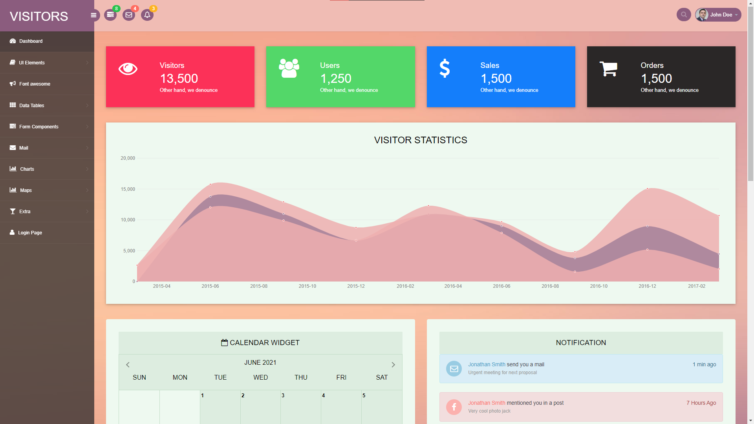Click the eye icon on Visitors card
754x424 pixels.
point(128,69)
